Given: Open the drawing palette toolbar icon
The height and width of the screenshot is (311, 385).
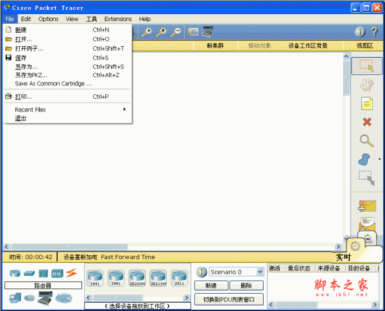Looking at the screenshot, I should coord(193,32).
